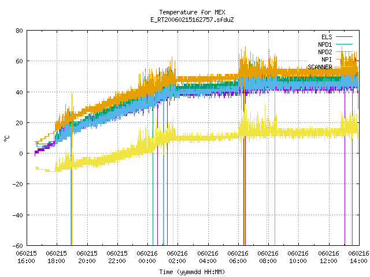Click the x-axis label 060216 12:00
Viewport: 370px width, 277px height.
tap(329, 257)
